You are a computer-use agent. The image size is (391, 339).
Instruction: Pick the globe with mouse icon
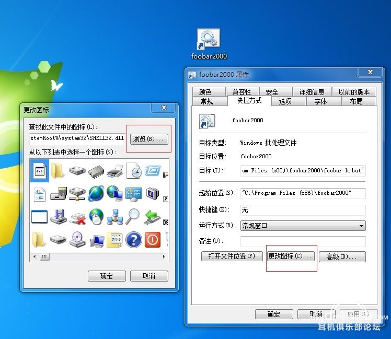[96, 217]
